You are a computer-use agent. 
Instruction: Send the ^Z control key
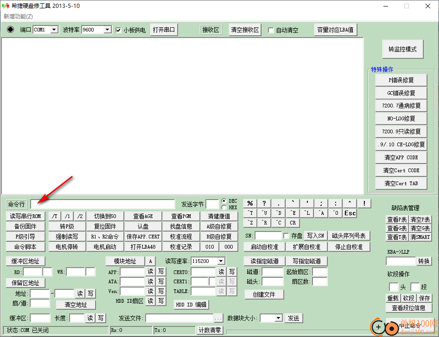pos(250,223)
